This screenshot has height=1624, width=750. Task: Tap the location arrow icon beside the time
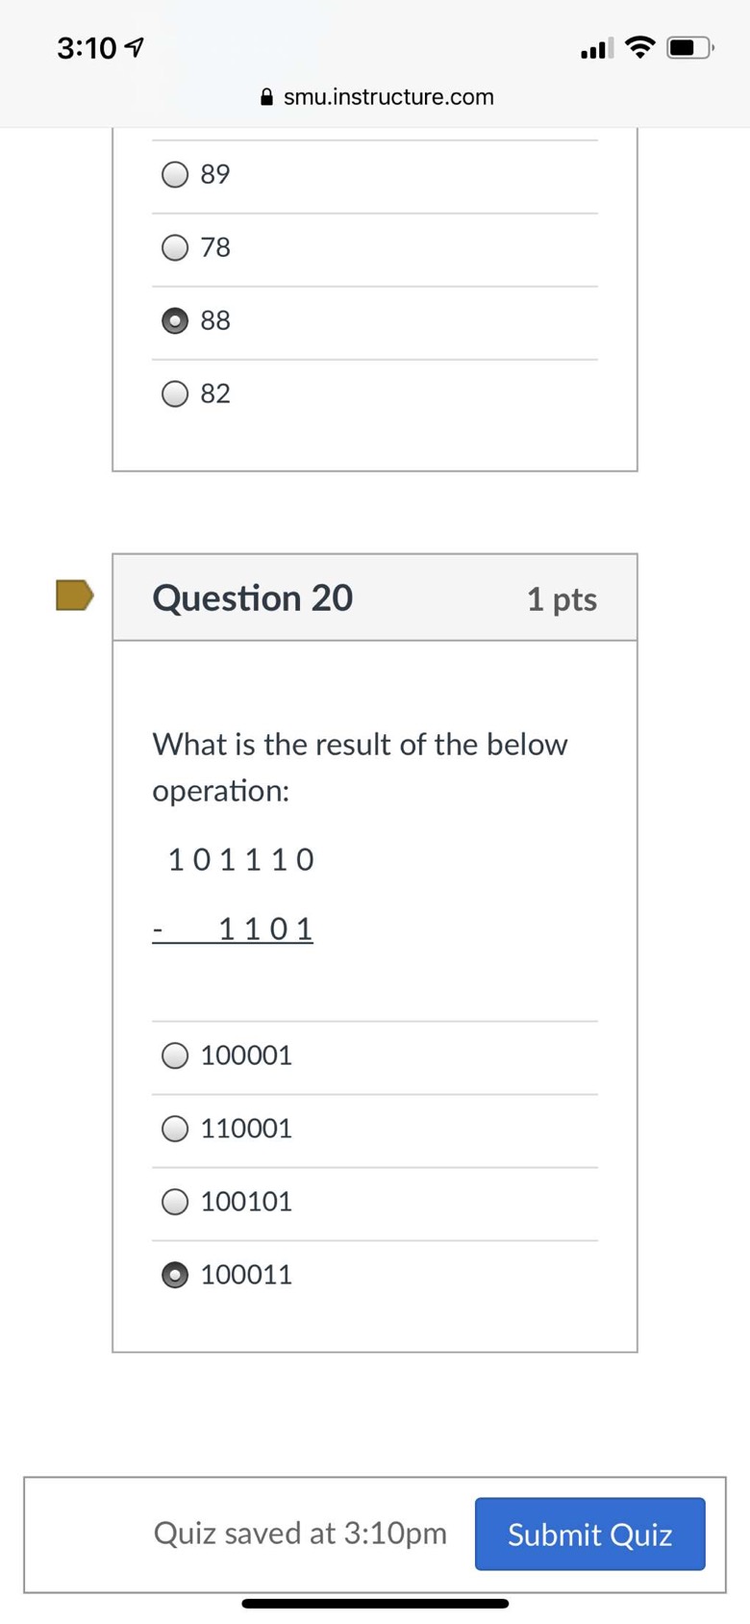pos(136,46)
